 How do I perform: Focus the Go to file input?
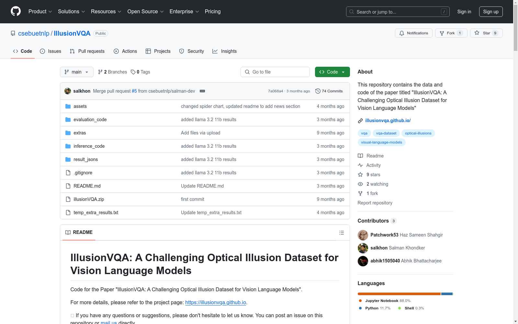[x=275, y=72]
